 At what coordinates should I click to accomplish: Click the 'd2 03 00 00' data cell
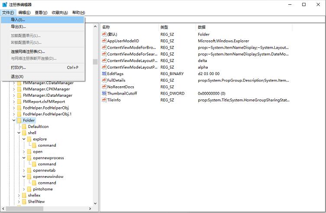[209, 74]
